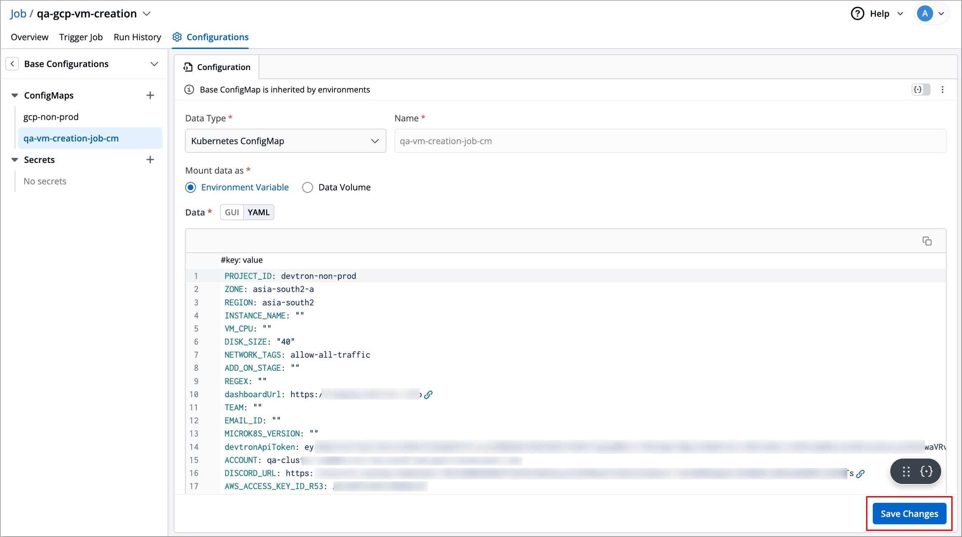Collapse the ConfigMaps tree section
This screenshot has width=962, height=537.
(x=15, y=95)
